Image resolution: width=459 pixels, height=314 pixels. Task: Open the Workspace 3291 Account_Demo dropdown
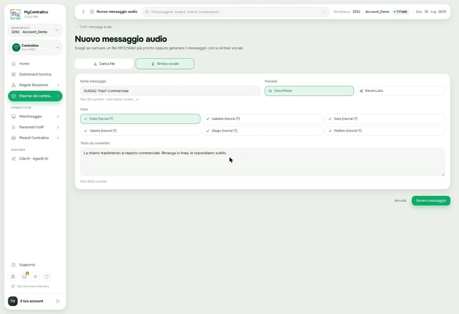(x=35, y=30)
